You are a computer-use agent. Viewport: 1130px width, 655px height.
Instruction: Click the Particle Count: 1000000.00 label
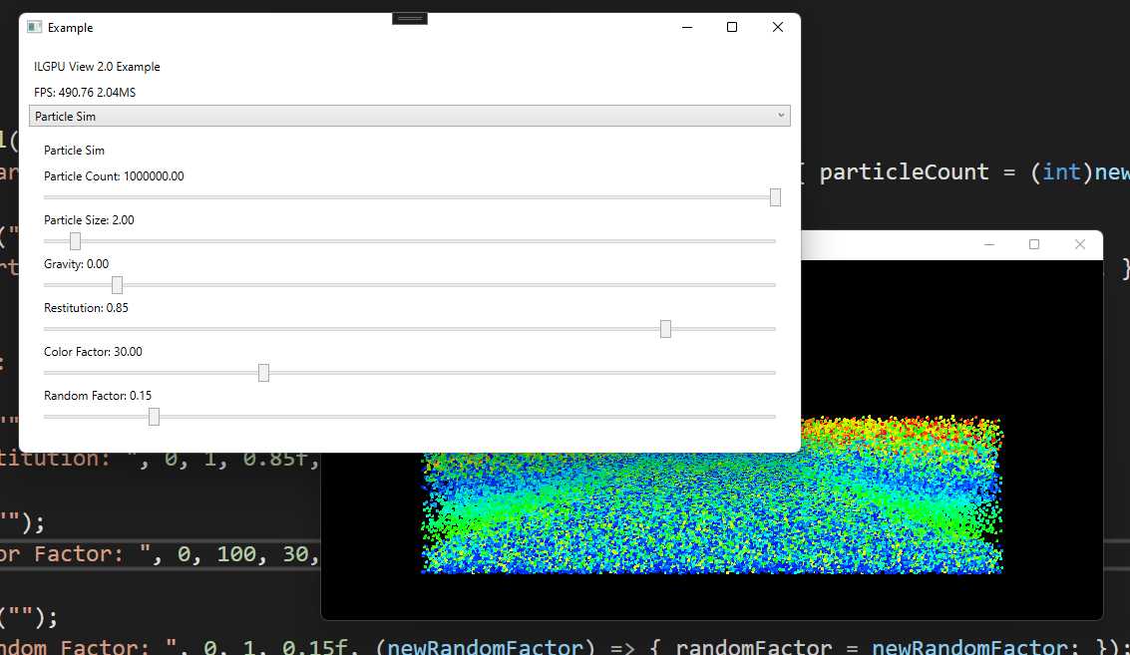pos(114,176)
